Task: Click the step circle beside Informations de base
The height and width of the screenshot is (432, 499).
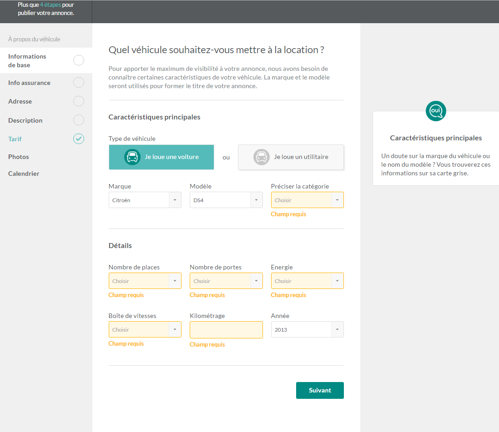Action: pyautogui.click(x=79, y=60)
